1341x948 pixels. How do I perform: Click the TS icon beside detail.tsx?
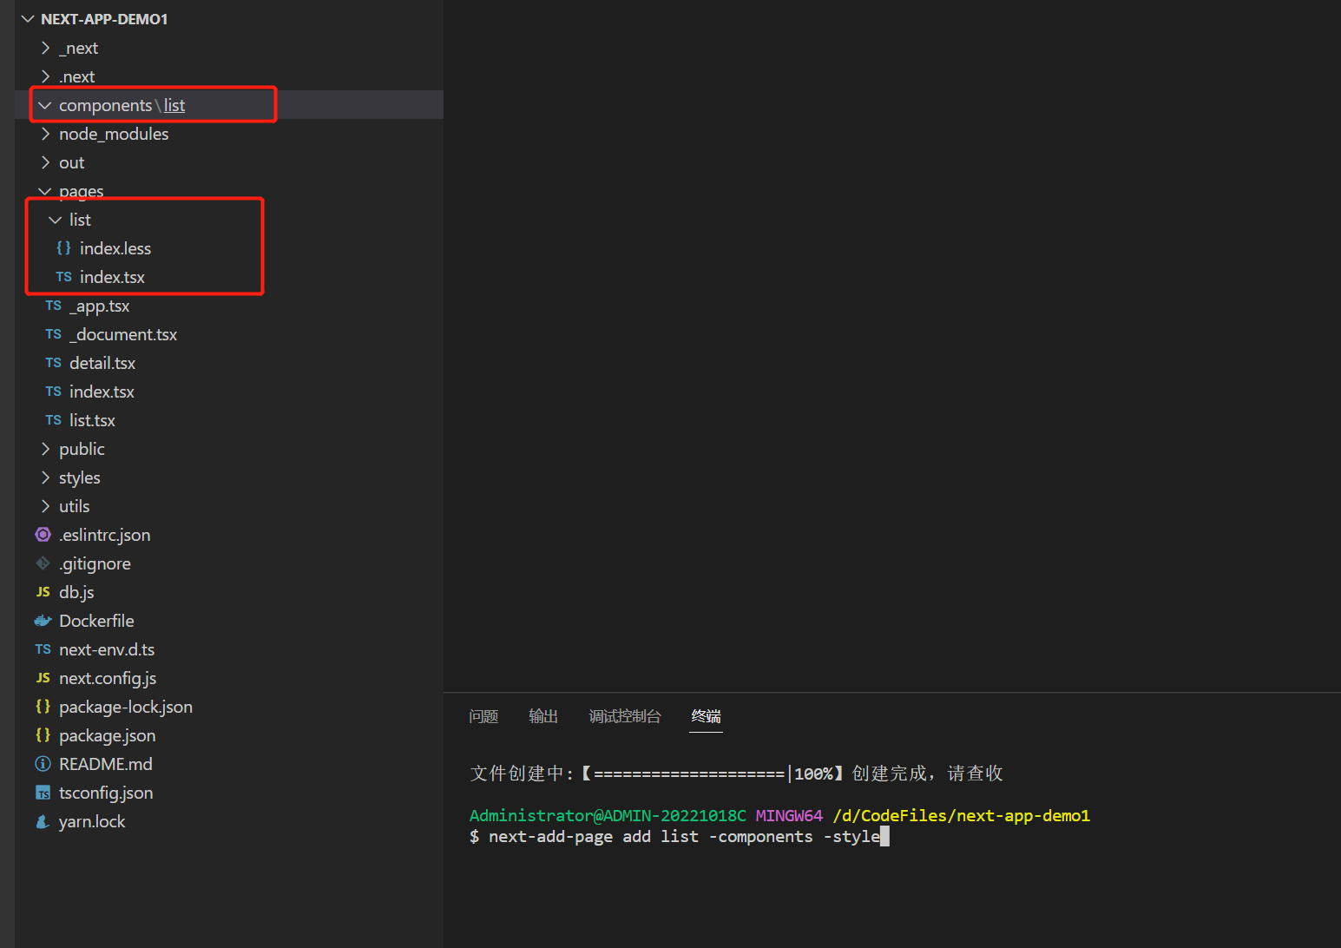[53, 363]
